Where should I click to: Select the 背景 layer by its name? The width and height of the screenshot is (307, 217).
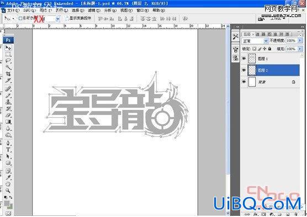[x=262, y=82]
